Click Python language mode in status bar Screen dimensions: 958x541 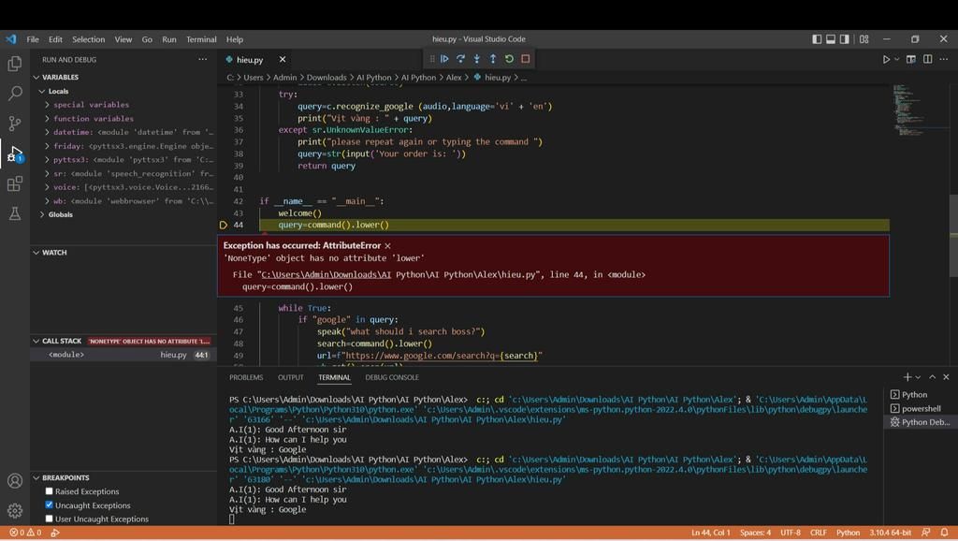(848, 533)
